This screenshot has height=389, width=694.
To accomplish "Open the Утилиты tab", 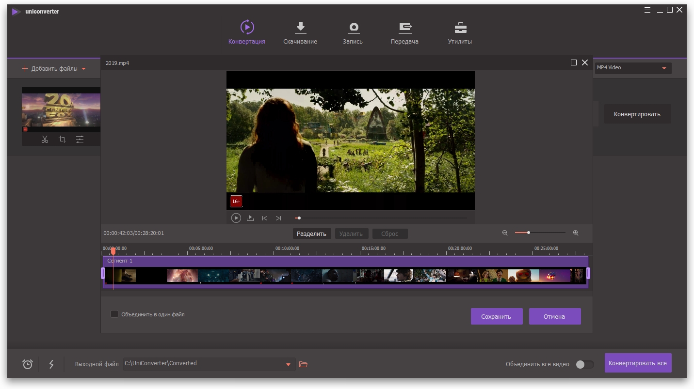I will click(460, 33).
